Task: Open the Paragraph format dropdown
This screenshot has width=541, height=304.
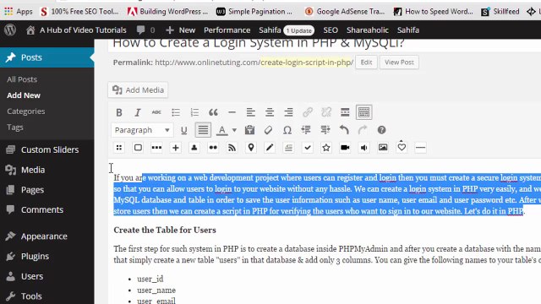Action: pos(142,130)
